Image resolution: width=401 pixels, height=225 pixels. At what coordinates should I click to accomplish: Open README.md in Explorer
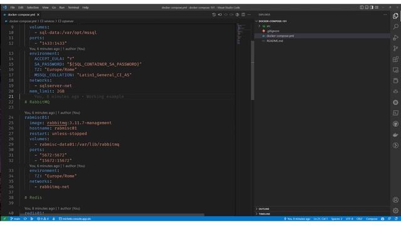274,41
